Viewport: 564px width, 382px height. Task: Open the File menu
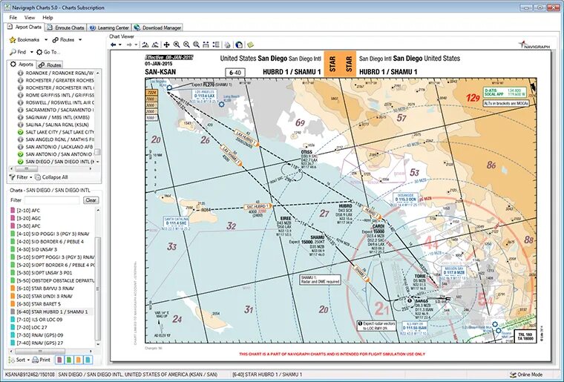pyautogui.click(x=13, y=17)
